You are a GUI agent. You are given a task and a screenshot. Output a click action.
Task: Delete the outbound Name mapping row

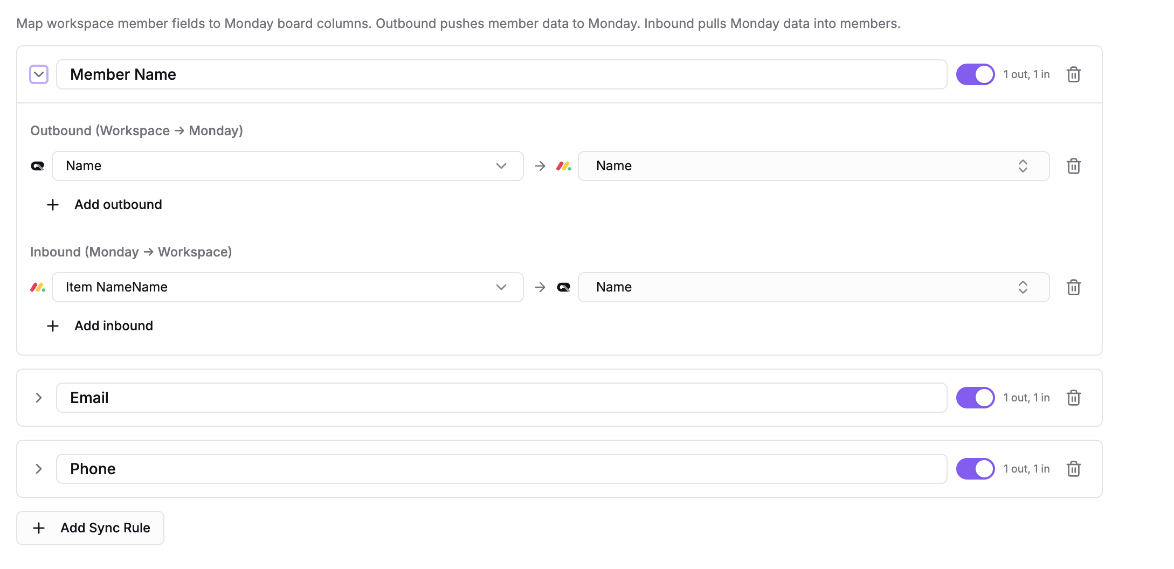pos(1073,166)
